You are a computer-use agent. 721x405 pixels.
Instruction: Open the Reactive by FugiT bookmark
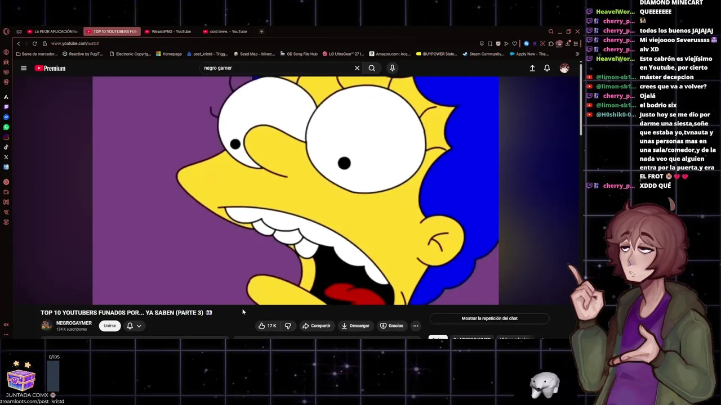[x=83, y=54]
